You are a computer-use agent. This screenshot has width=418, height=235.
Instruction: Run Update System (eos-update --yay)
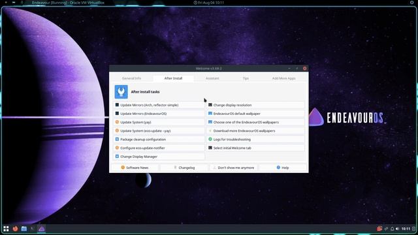[x=159, y=131]
